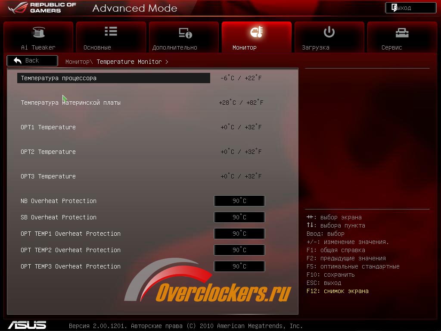Open OPT TEMP2 Overheat Protection value
Image resolution: width=441 pixels, height=331 pixels.
click(x=239, y=250)
